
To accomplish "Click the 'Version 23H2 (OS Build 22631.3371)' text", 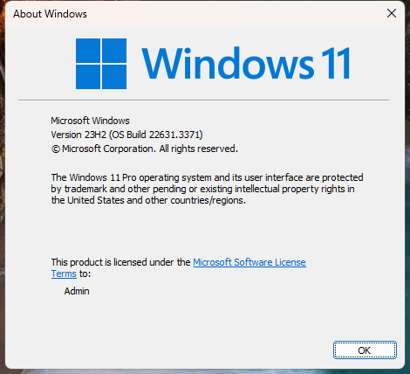I will [126, 135].
